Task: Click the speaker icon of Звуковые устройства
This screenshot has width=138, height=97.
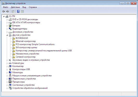Action: [x=10, y=60]
